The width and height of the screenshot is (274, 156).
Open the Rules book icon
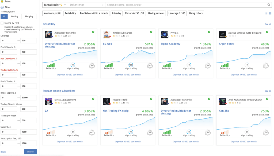[x=2, y=1]
